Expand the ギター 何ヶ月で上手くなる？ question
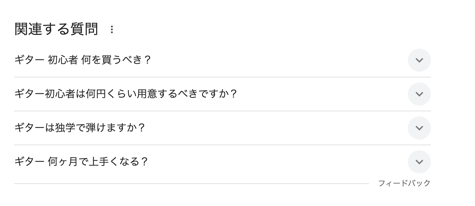 (211, 162)
